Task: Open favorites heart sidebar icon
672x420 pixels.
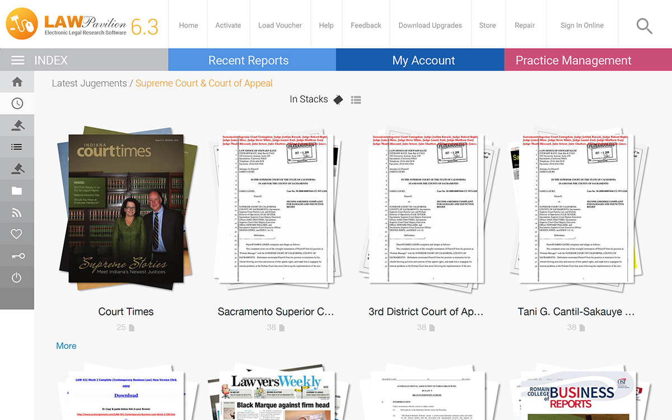Action: (17, 234)
